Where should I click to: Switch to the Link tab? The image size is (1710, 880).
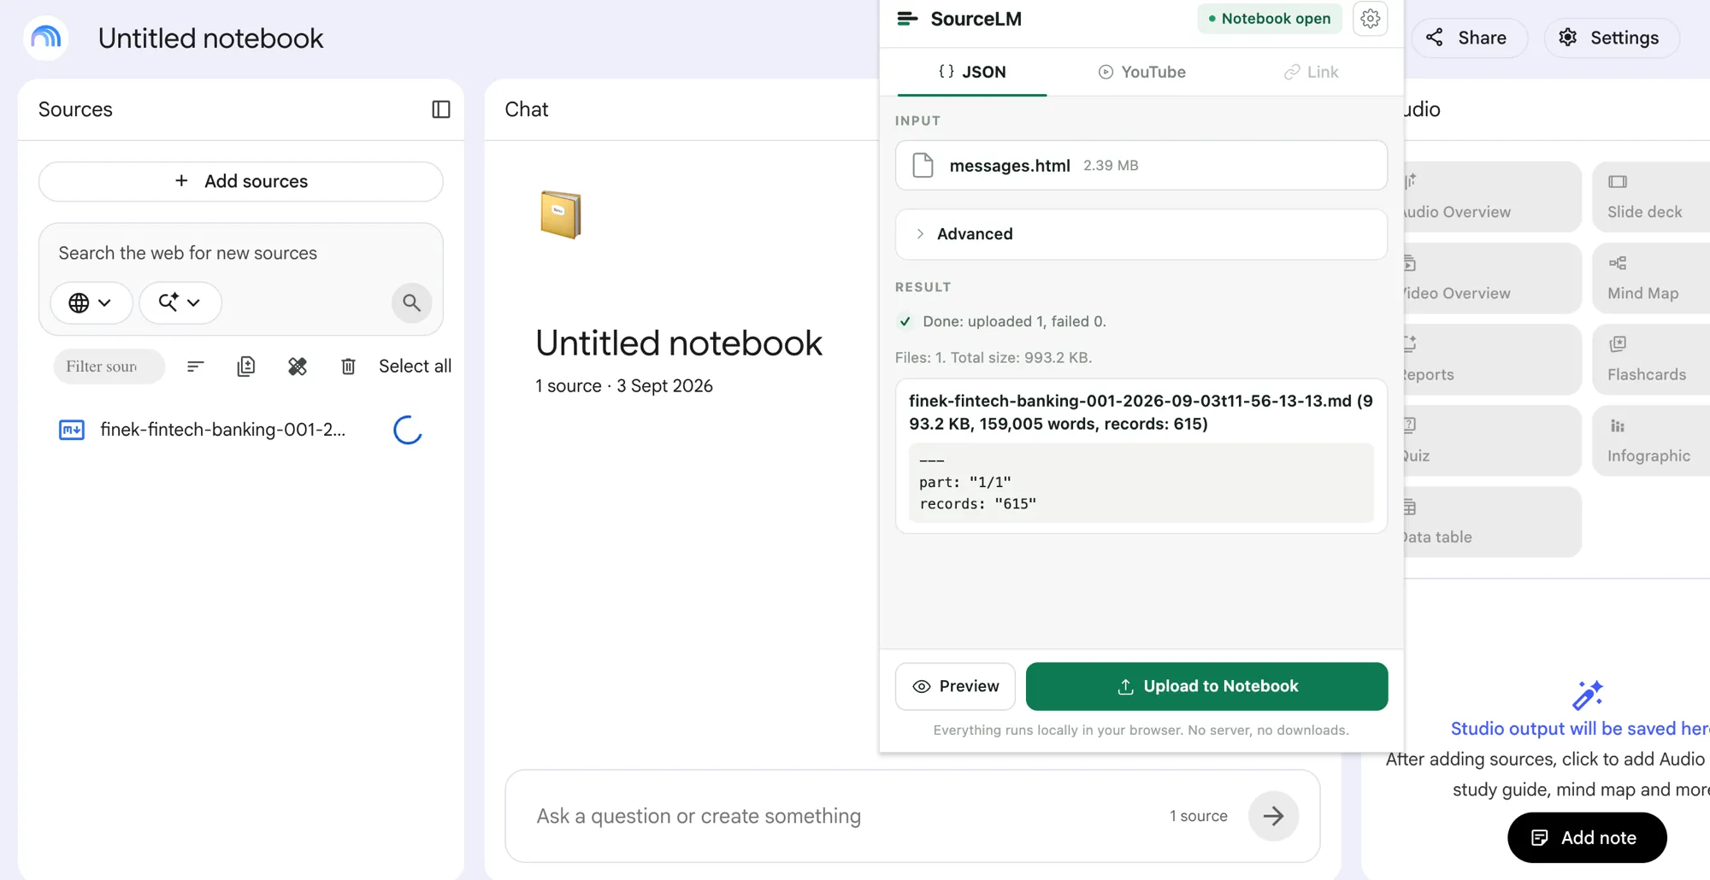point(1311,72)
